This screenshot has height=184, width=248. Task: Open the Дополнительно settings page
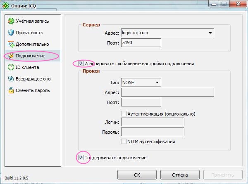(x=33, y=44)
